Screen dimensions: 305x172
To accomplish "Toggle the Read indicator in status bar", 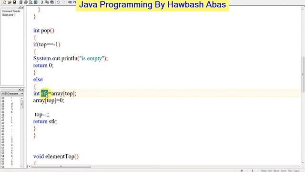I will pos(264,171).
